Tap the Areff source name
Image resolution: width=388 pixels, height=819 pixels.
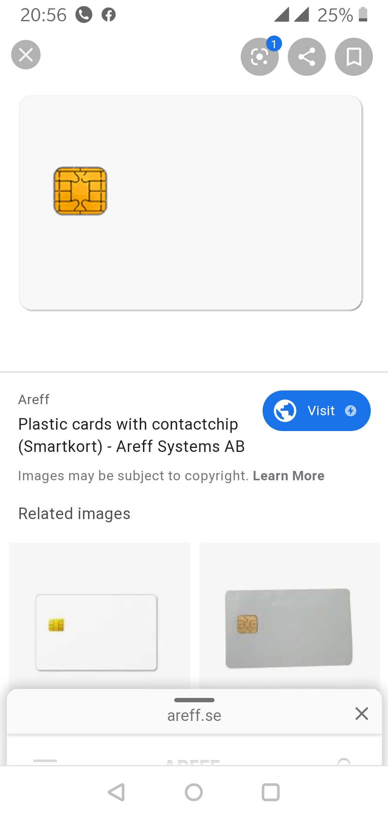pos(34,399)
